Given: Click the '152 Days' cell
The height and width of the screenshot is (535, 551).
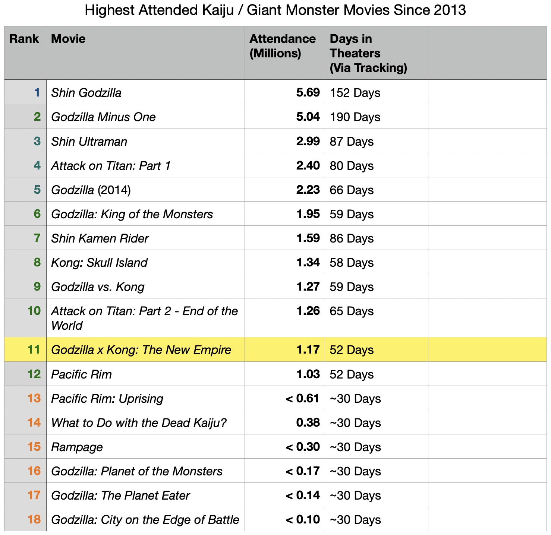Looking at the screenshot, I should (x=377, y=92).
